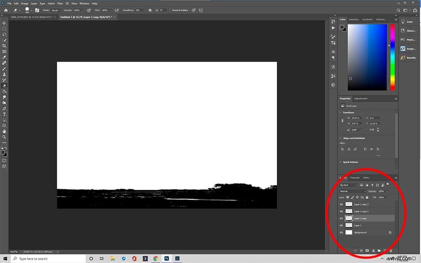Image resolution: width=421 pixels, height=263 pixels.
Task: Select the Horizontal Type tool
Action: point(4,114)
